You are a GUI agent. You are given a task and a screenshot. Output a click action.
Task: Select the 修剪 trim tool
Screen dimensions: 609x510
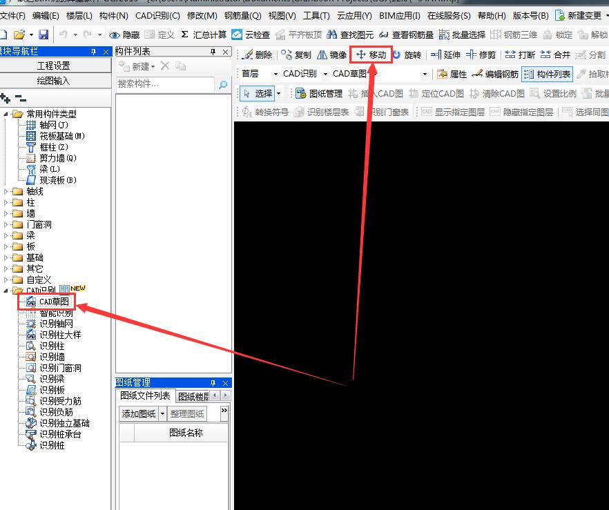pos(481,55)
